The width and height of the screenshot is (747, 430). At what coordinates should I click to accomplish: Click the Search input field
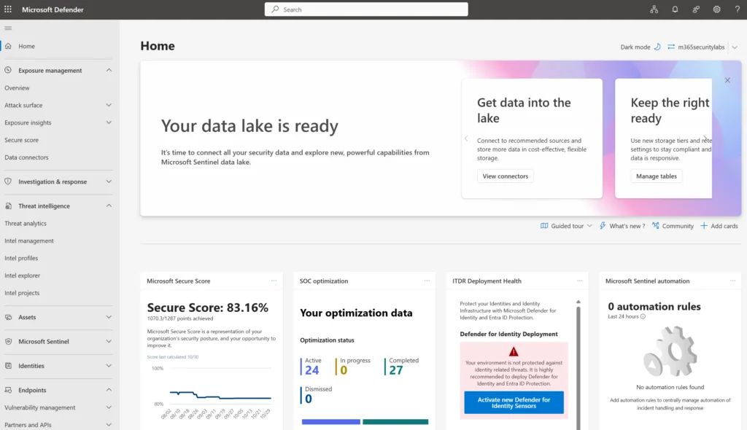[x=366, y=9]
